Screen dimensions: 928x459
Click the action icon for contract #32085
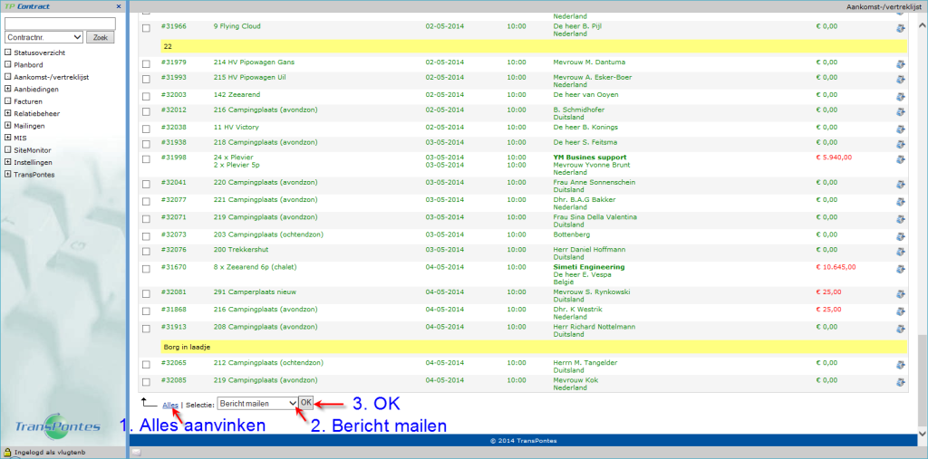[x=900, y=382]
